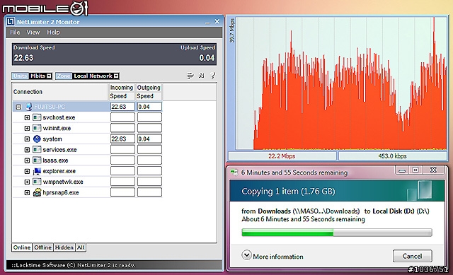Click the services.exe process icon
Image resolution: width=453 pixels, height=275 pixels.
37,149
